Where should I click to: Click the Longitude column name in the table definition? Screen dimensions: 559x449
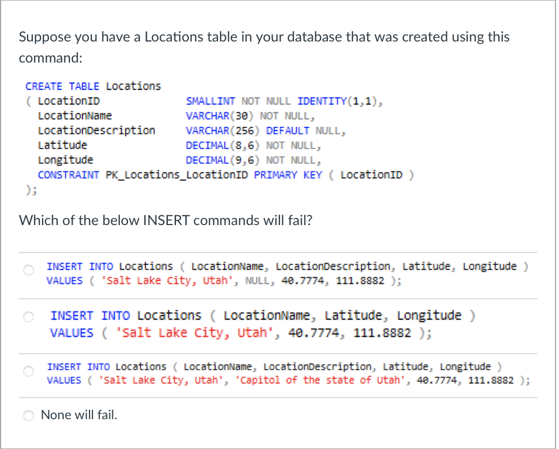(65, 159)
